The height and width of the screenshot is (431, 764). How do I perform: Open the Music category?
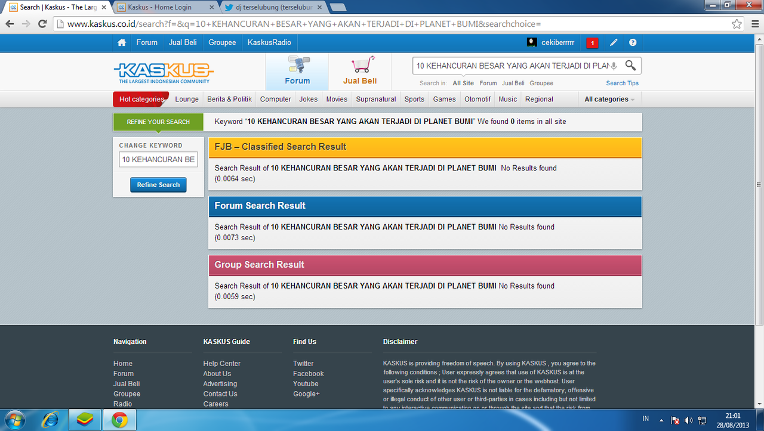508,99
